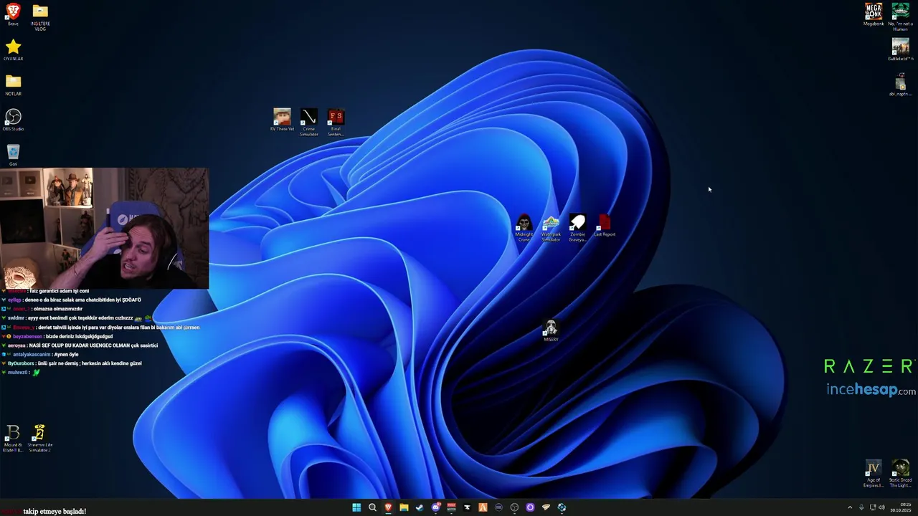918x516 pixels.
Task: Launch Midnight Crane game shortcut
Action: pyautogui.click(x=524, y=228)
